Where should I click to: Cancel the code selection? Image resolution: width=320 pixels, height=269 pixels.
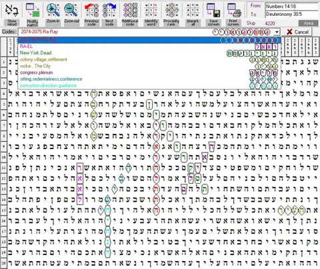pyautogui.click(x=298, y=32)
